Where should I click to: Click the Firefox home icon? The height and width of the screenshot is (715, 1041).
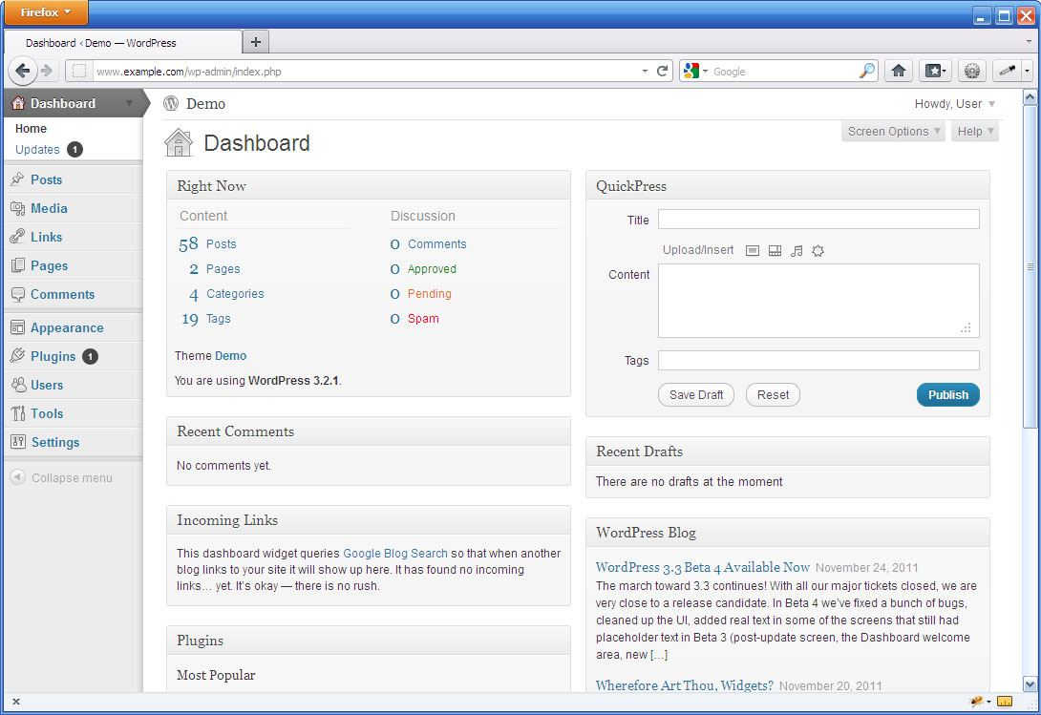[x=899, y=71]
